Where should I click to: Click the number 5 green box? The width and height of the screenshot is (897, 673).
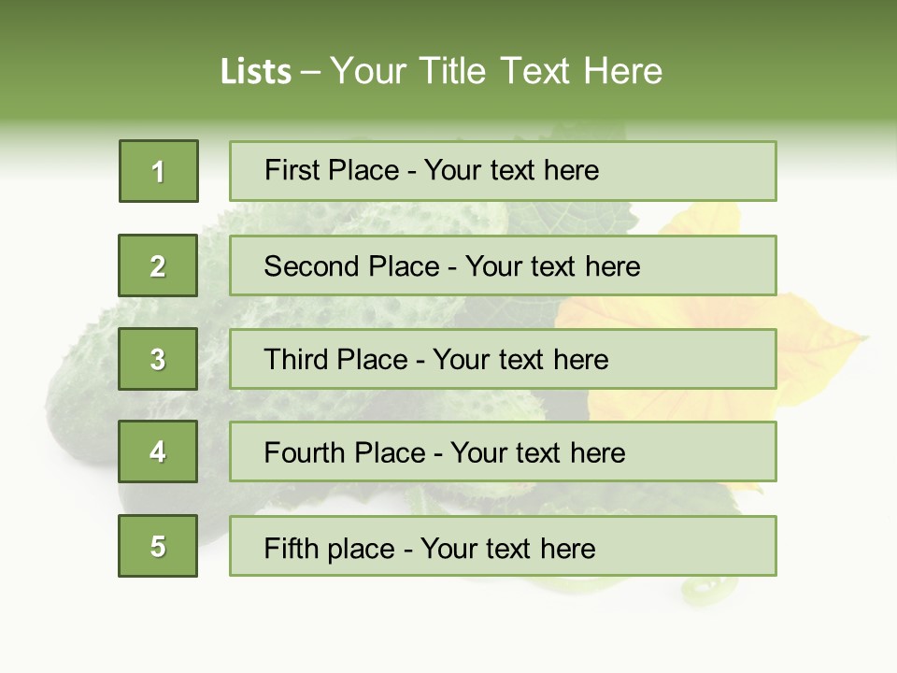(158, 546)
